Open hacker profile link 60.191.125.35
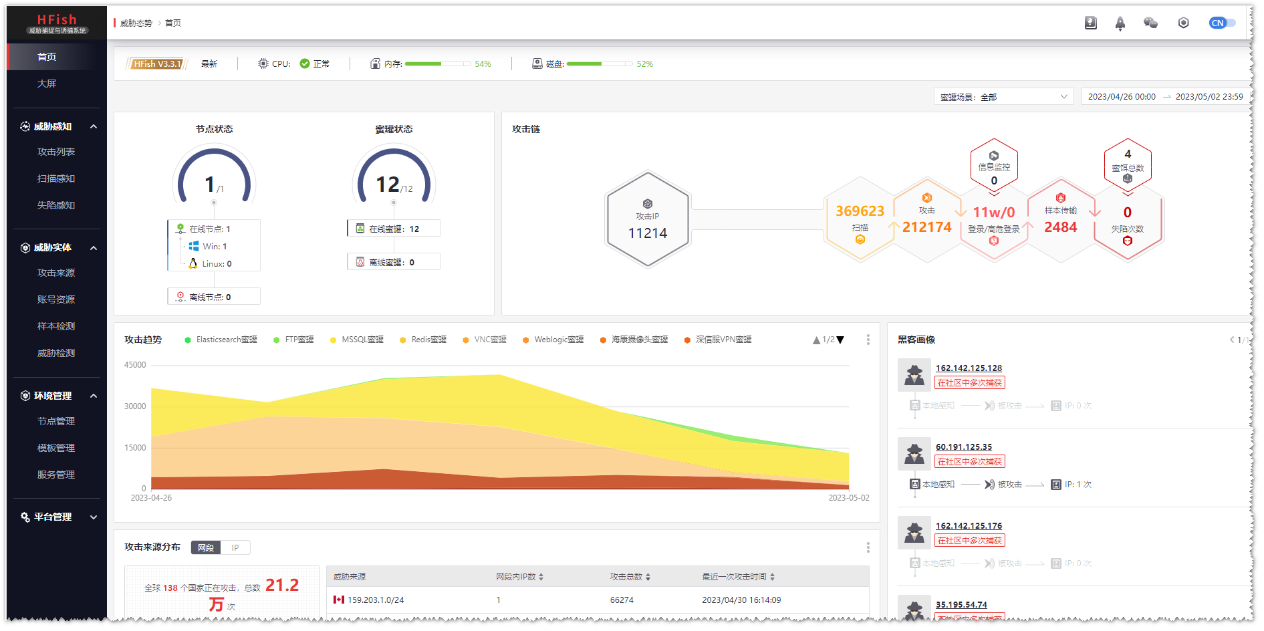Viewport: 1264px width, 631px height. tap(963, 447)
